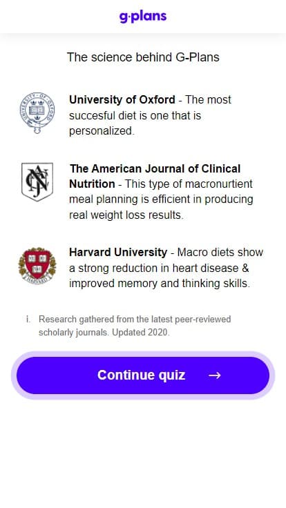
Task: Click the American Journal of Clinical Nutrition emblem
Action: [37, 182]
